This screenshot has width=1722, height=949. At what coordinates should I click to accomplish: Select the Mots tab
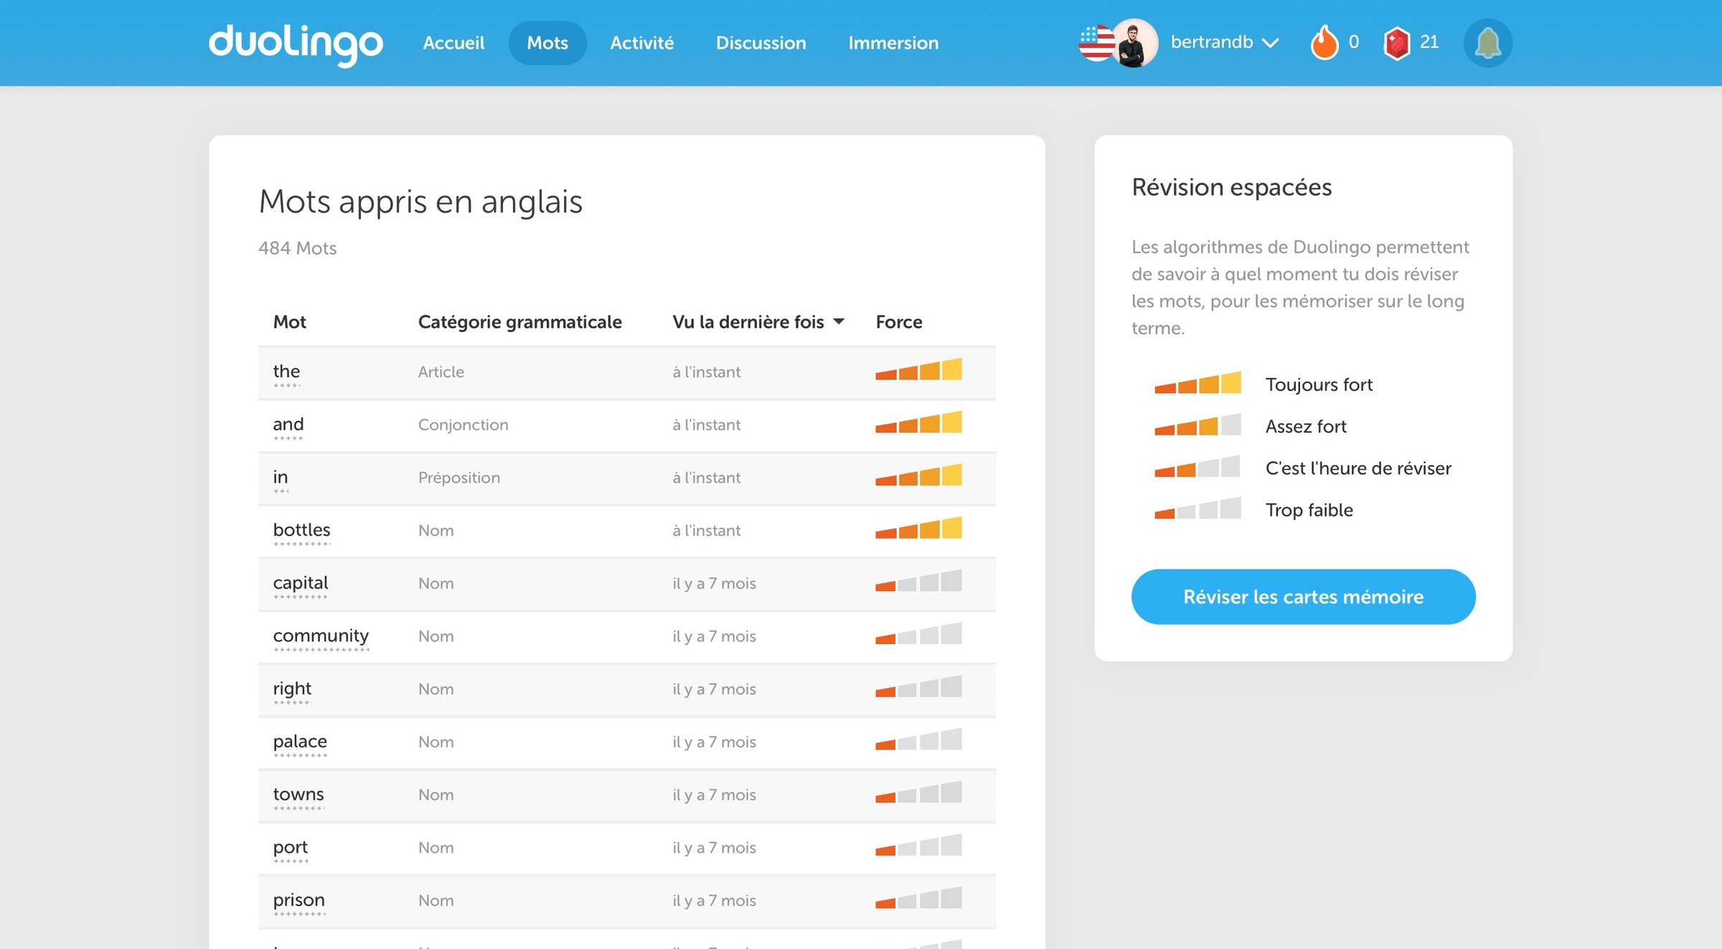click(547, 43)
